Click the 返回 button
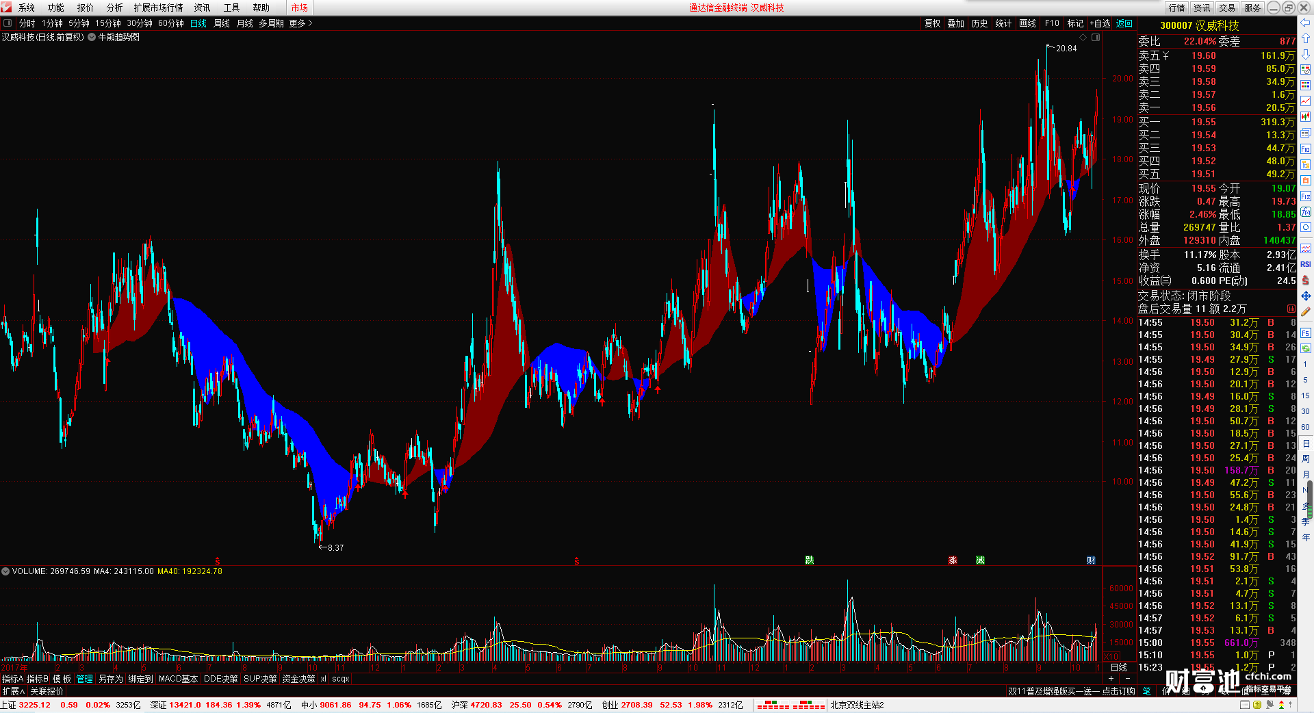The image size is (1314, 713). 1124,23
